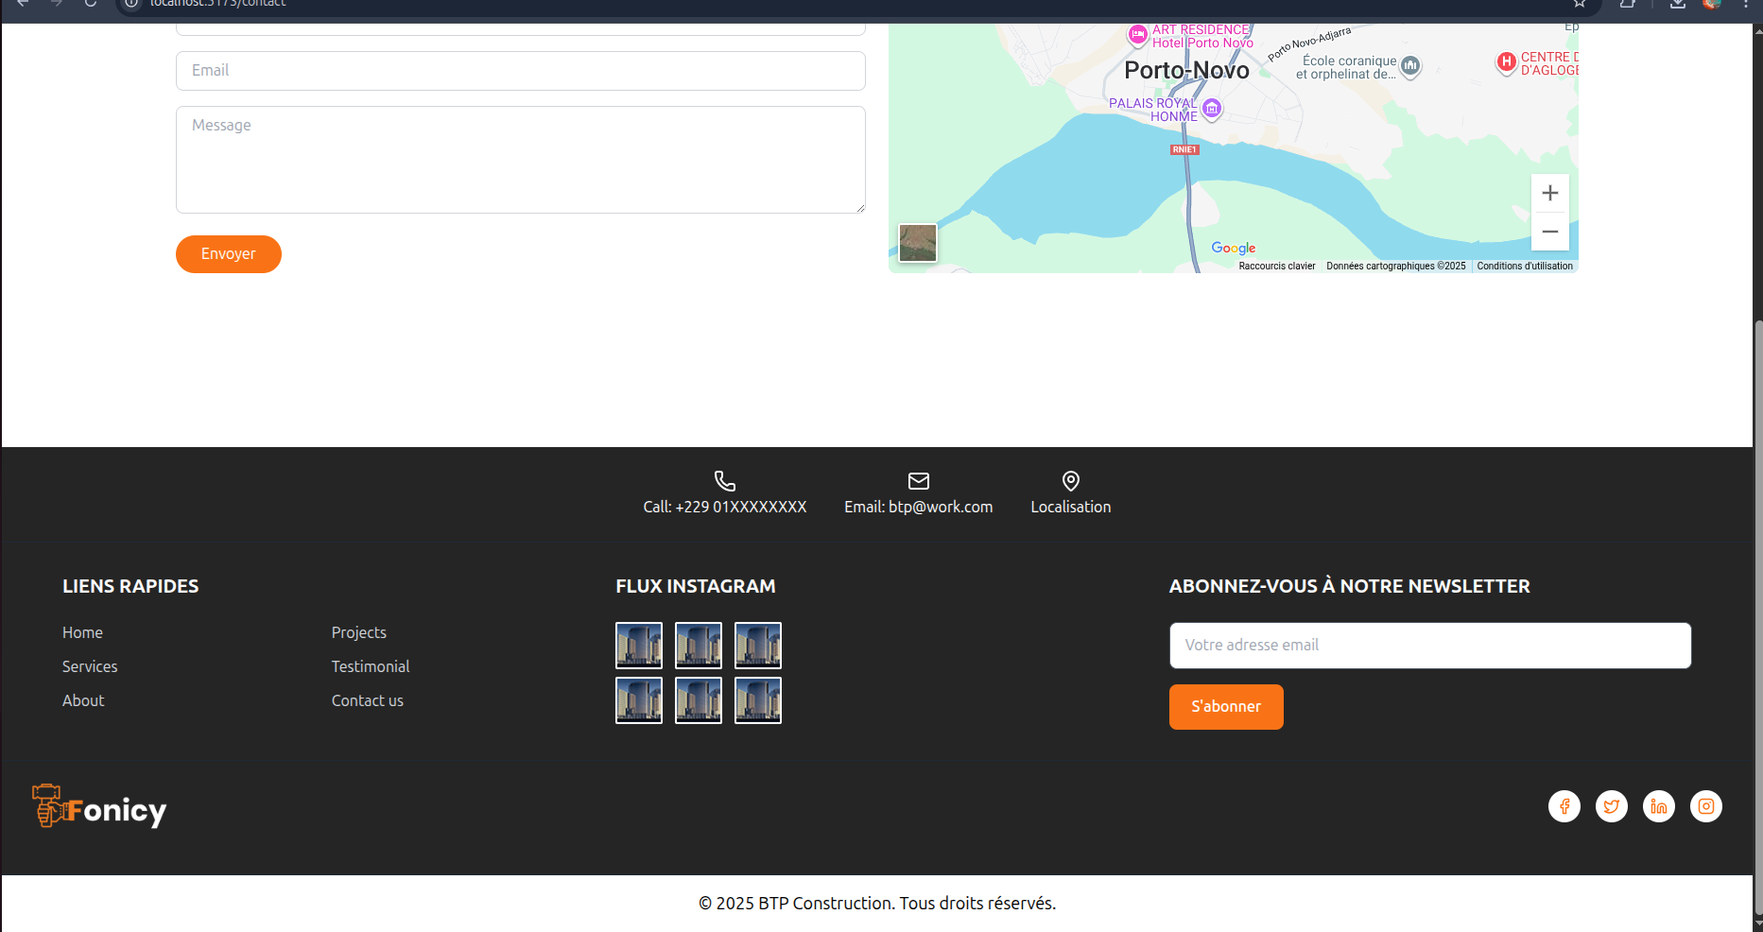This screenshot has height=932, width=1763.
Task: Open the Twitter social icon
Action: tap(1611, 806)
